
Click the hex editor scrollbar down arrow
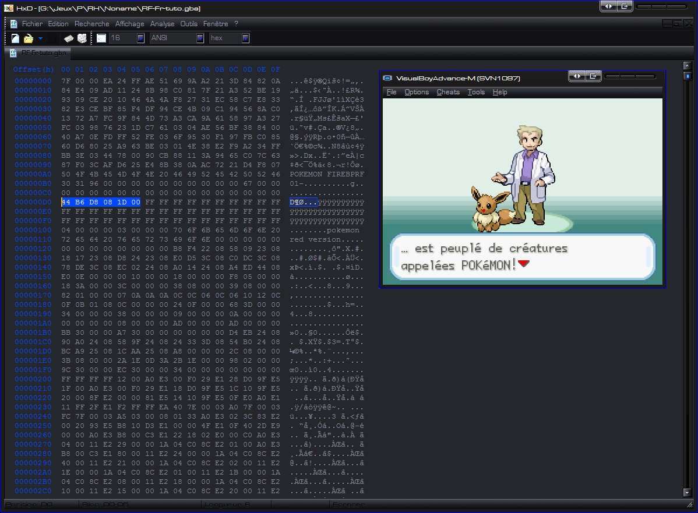point(688,493)
